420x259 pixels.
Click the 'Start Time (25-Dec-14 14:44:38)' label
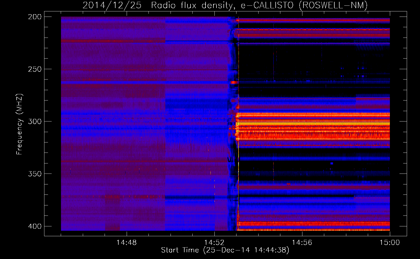tap(225, 250)
